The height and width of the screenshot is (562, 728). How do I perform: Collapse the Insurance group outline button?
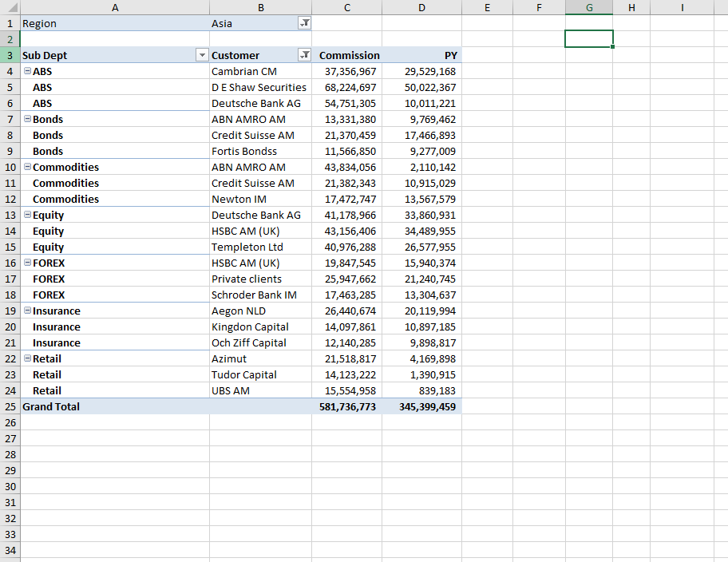point(27,311)
